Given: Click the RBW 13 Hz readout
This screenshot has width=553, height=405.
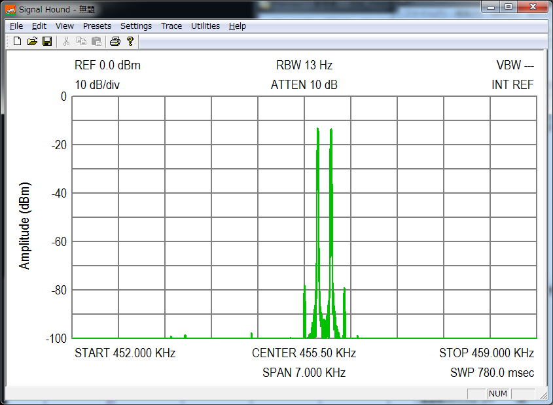Looking at the screenshot, I should pyautogui.click(x=304, y=65).
